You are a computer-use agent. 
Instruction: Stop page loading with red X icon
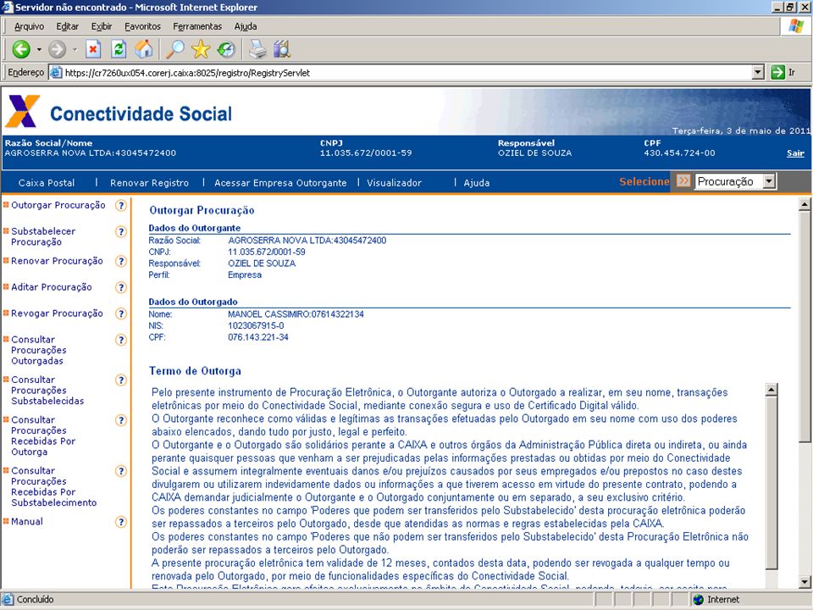[x=93, y=50]
